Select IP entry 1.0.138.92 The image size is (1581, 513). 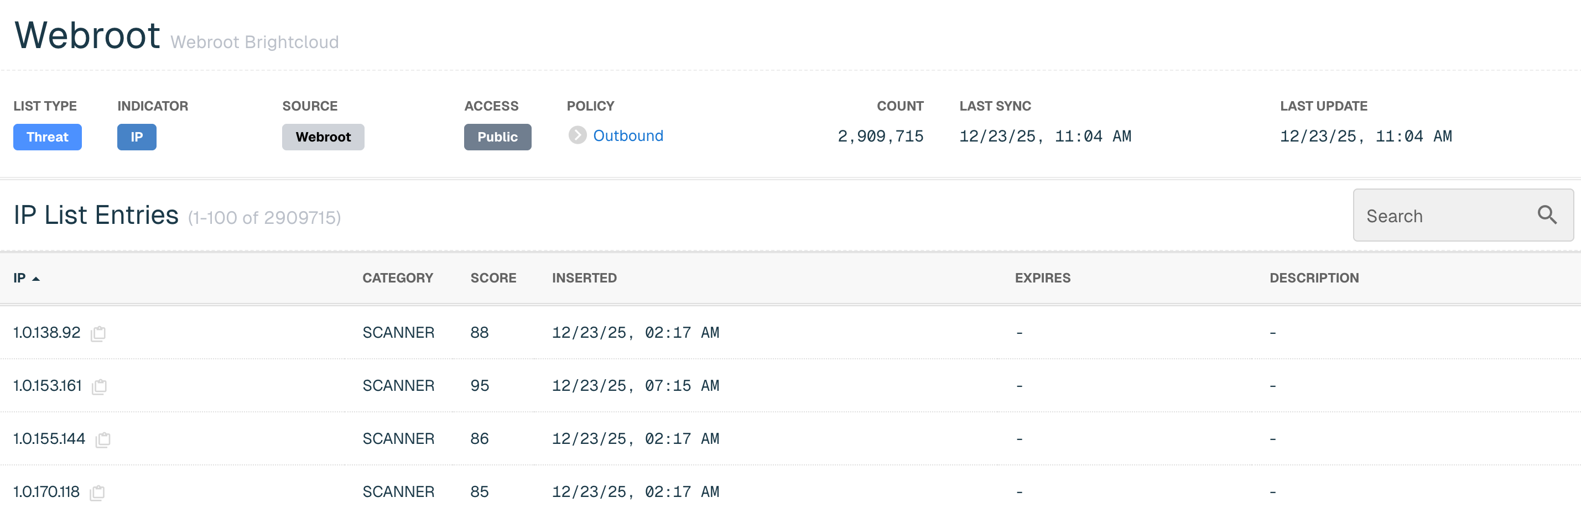point(46,333)
